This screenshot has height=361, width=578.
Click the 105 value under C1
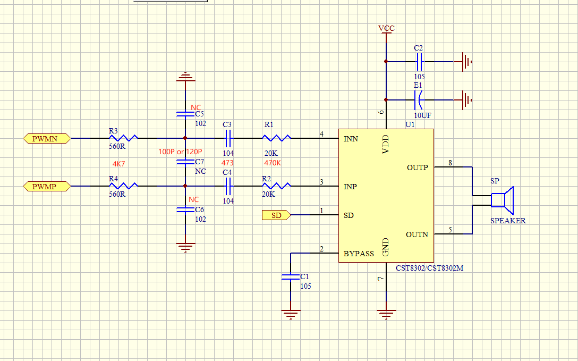305,286
